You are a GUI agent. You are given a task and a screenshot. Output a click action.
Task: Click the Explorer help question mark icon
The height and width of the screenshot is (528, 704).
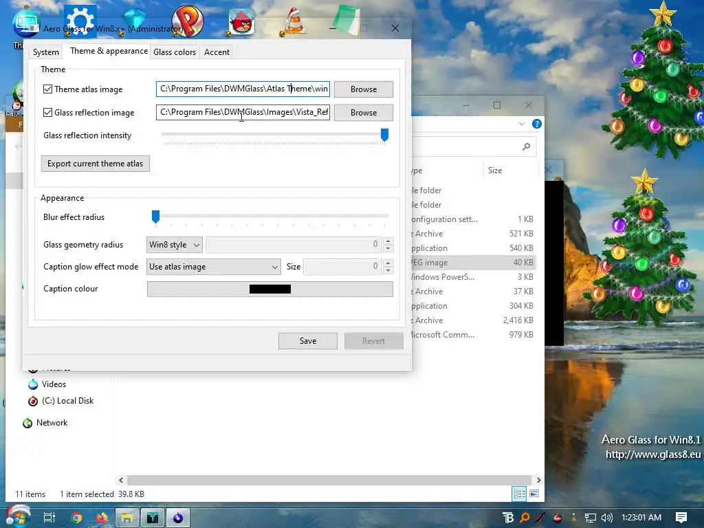tap(536, 124)
